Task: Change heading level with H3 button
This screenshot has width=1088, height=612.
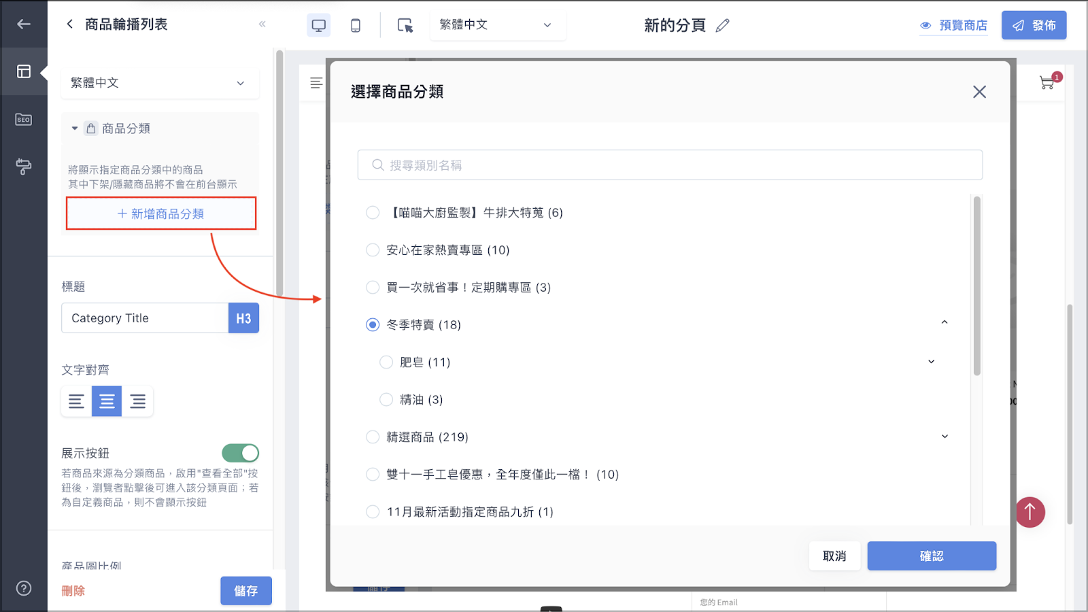Action: tap(243, 318)
